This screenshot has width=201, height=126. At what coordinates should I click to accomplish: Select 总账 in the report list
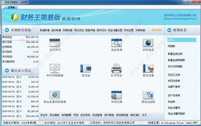(182, 40)
